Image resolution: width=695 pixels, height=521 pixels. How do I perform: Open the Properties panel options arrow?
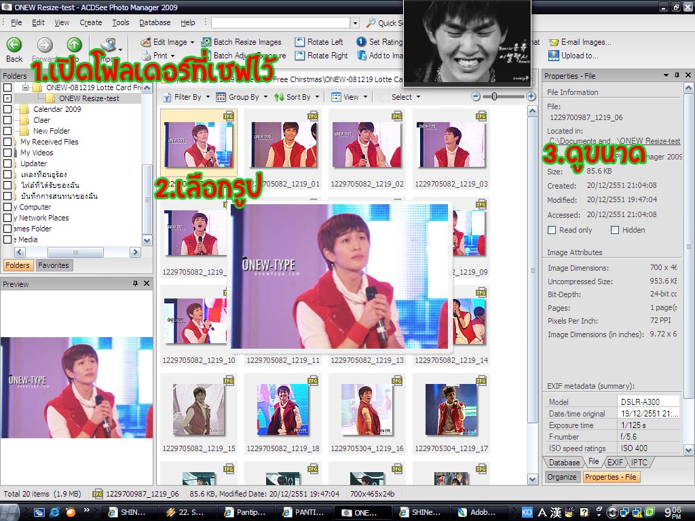tap(666, 75)
